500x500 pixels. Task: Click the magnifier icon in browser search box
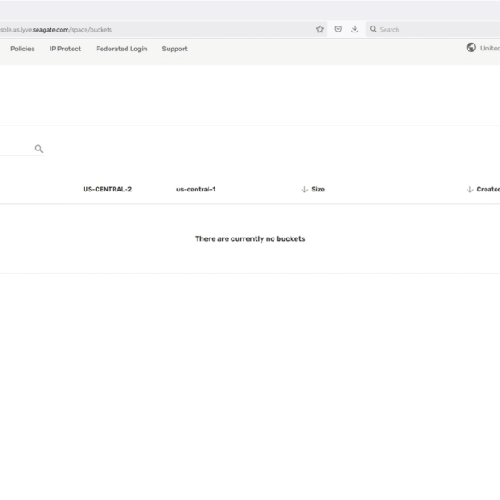tap(374, 29)
